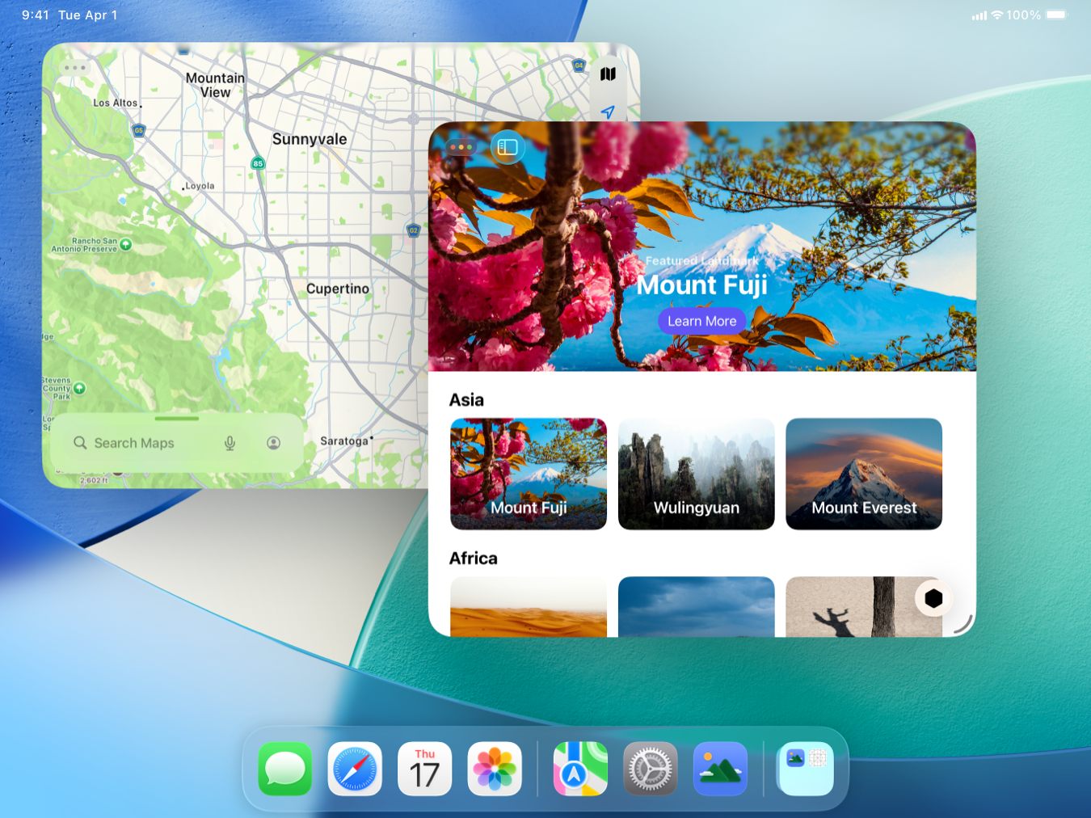The image size is (1091, 818).
Task: Open the map style picker in the Maps window
Action: (608, 73)
